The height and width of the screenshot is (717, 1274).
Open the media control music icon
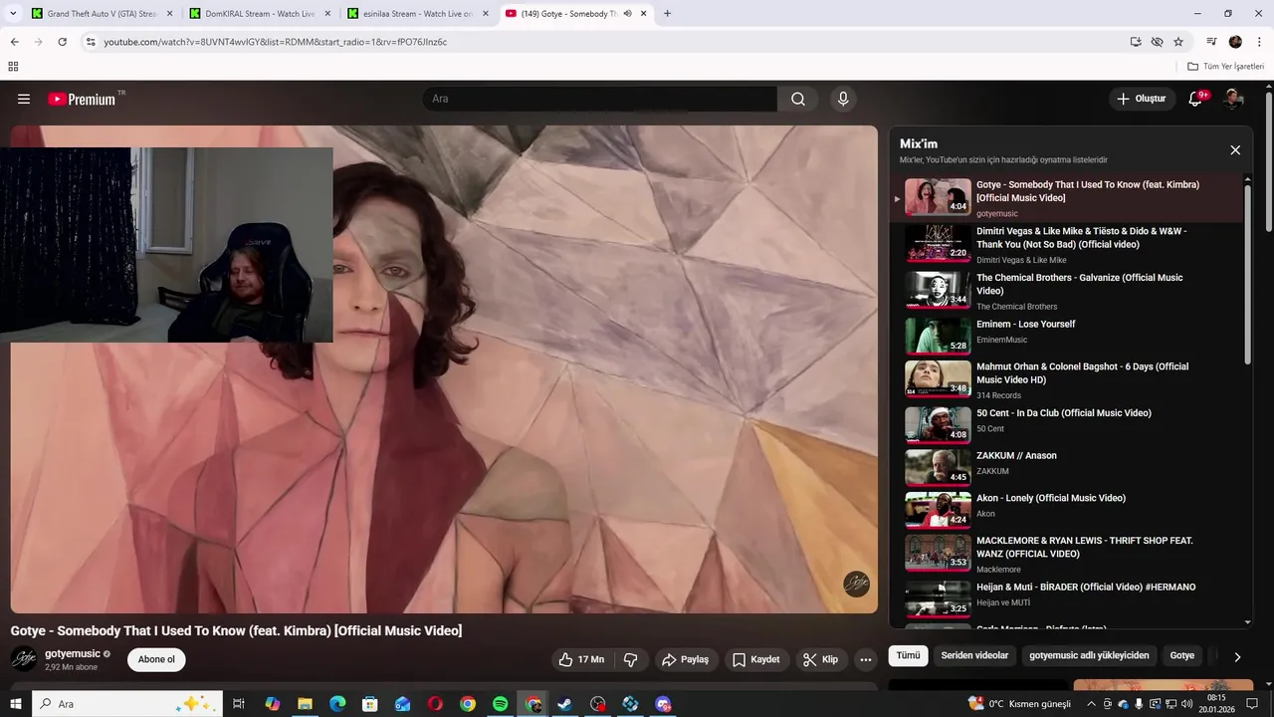click(1211, 42)
